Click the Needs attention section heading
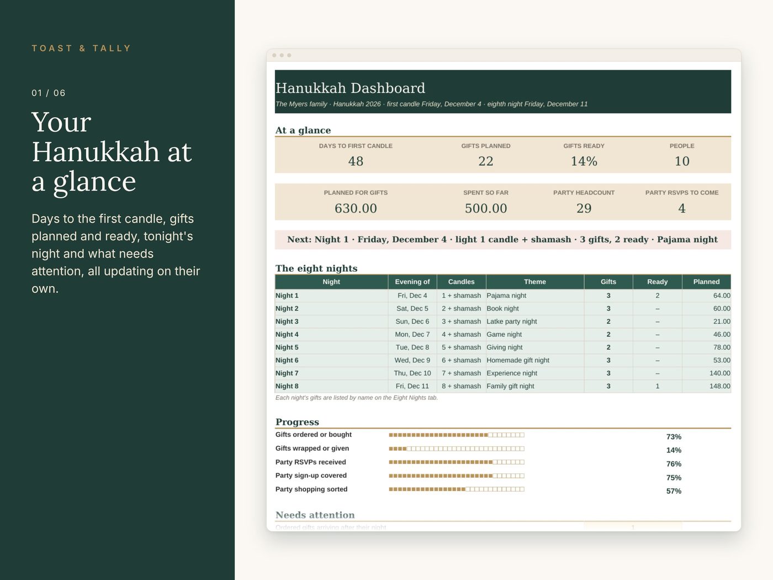 [315, 515]
